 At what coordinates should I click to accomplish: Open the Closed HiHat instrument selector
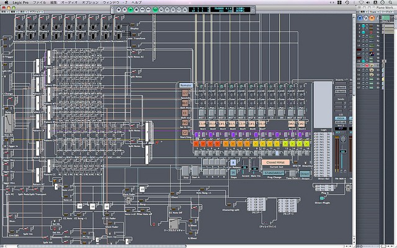click(x=275, y=162)
